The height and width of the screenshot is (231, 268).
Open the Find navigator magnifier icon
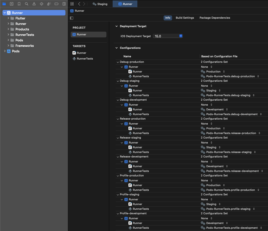click(26, 4)
